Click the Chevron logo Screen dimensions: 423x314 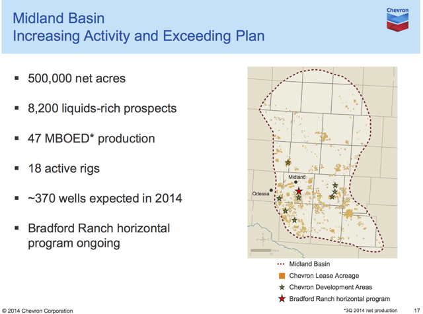397,19
